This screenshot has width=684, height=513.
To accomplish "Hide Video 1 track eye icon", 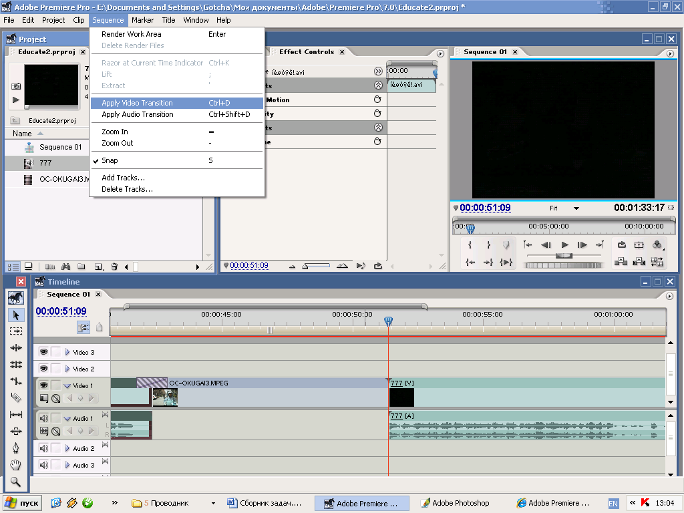I will pos(43,385).
